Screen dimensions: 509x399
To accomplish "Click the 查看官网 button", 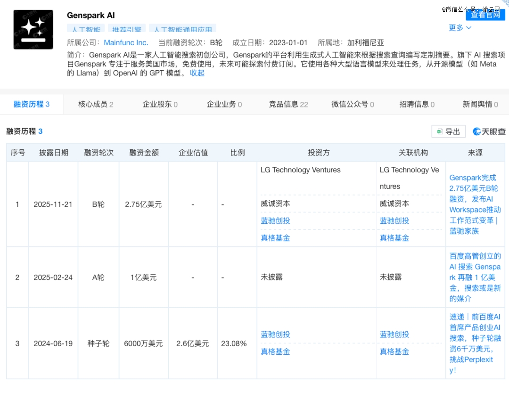I will tap(485, 15).
